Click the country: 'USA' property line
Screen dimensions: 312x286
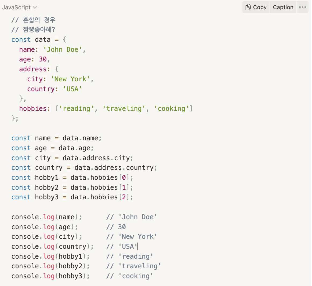(55, 89)
